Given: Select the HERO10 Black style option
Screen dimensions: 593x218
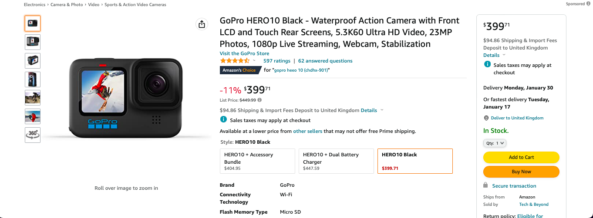Looking at the screenshot, I should coord(414,161).
